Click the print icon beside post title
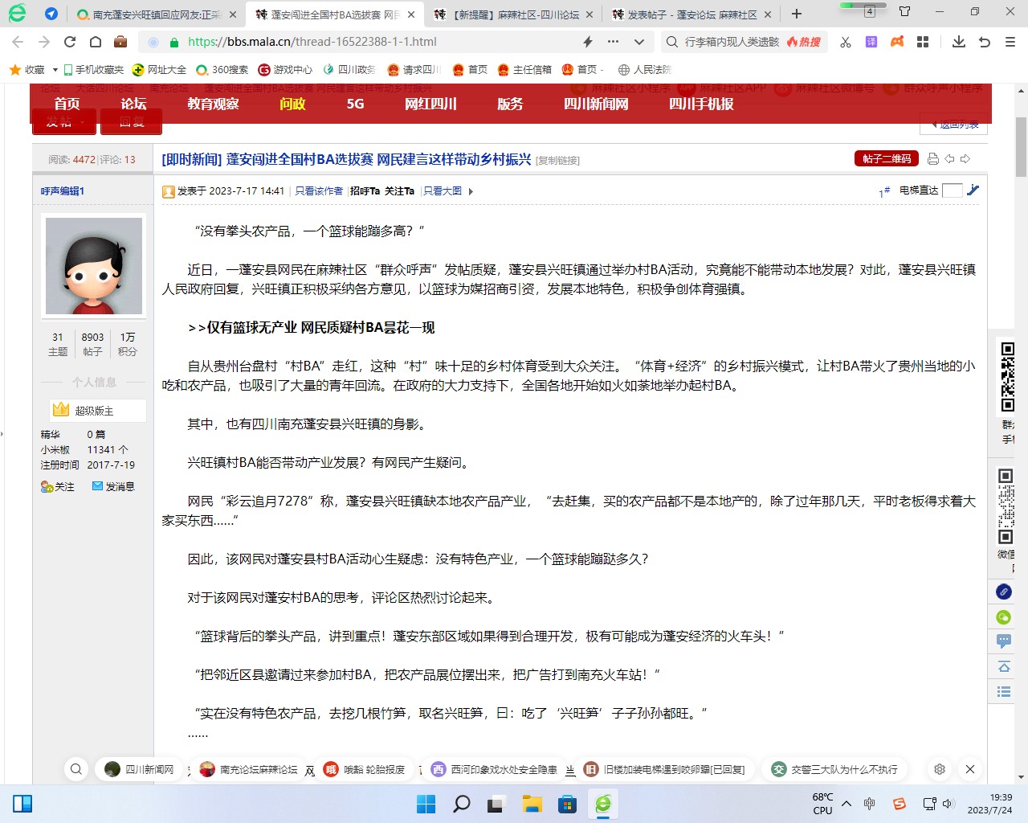Image resolution: width=1028 pixels, height=823 pixels. point(932,159)
